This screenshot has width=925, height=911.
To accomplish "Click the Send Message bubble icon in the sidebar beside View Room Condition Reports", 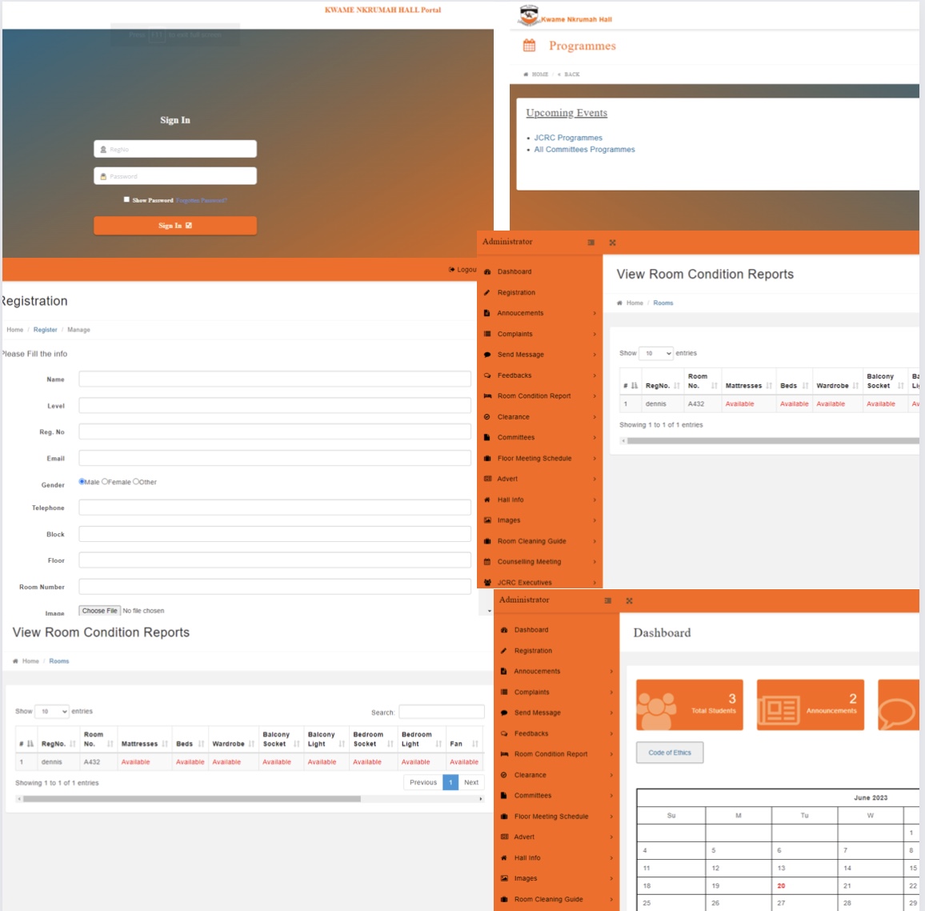I will tap(487, 355).
